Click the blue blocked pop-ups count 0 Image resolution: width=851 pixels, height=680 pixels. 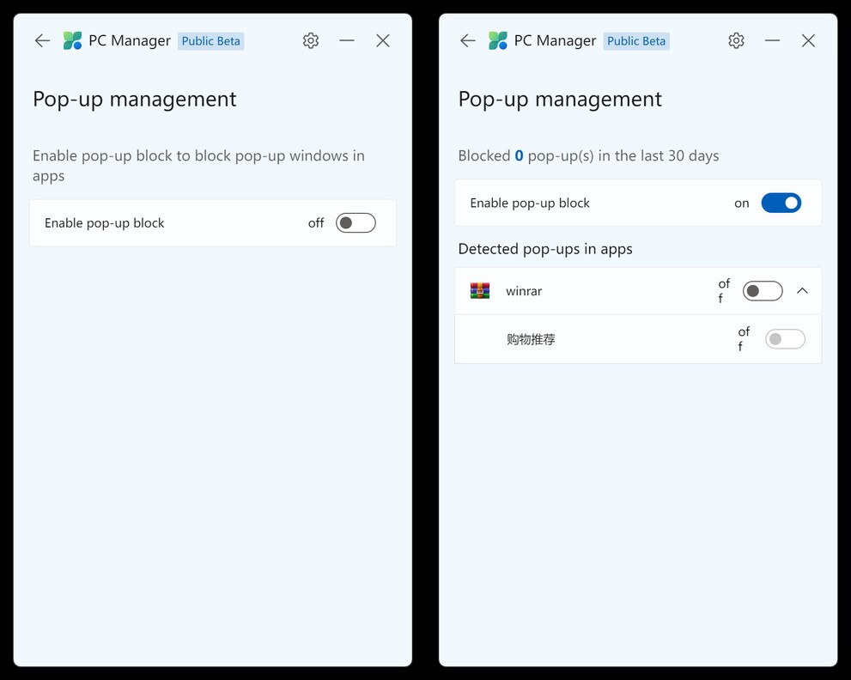tap(519, 155)
